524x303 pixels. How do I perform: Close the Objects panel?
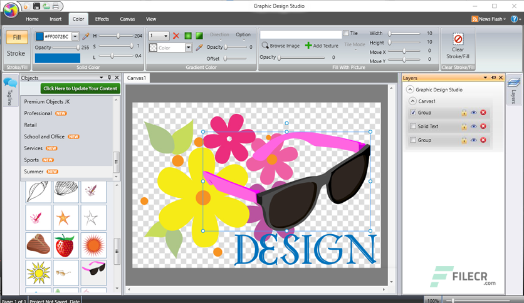(x=117, y=78)
